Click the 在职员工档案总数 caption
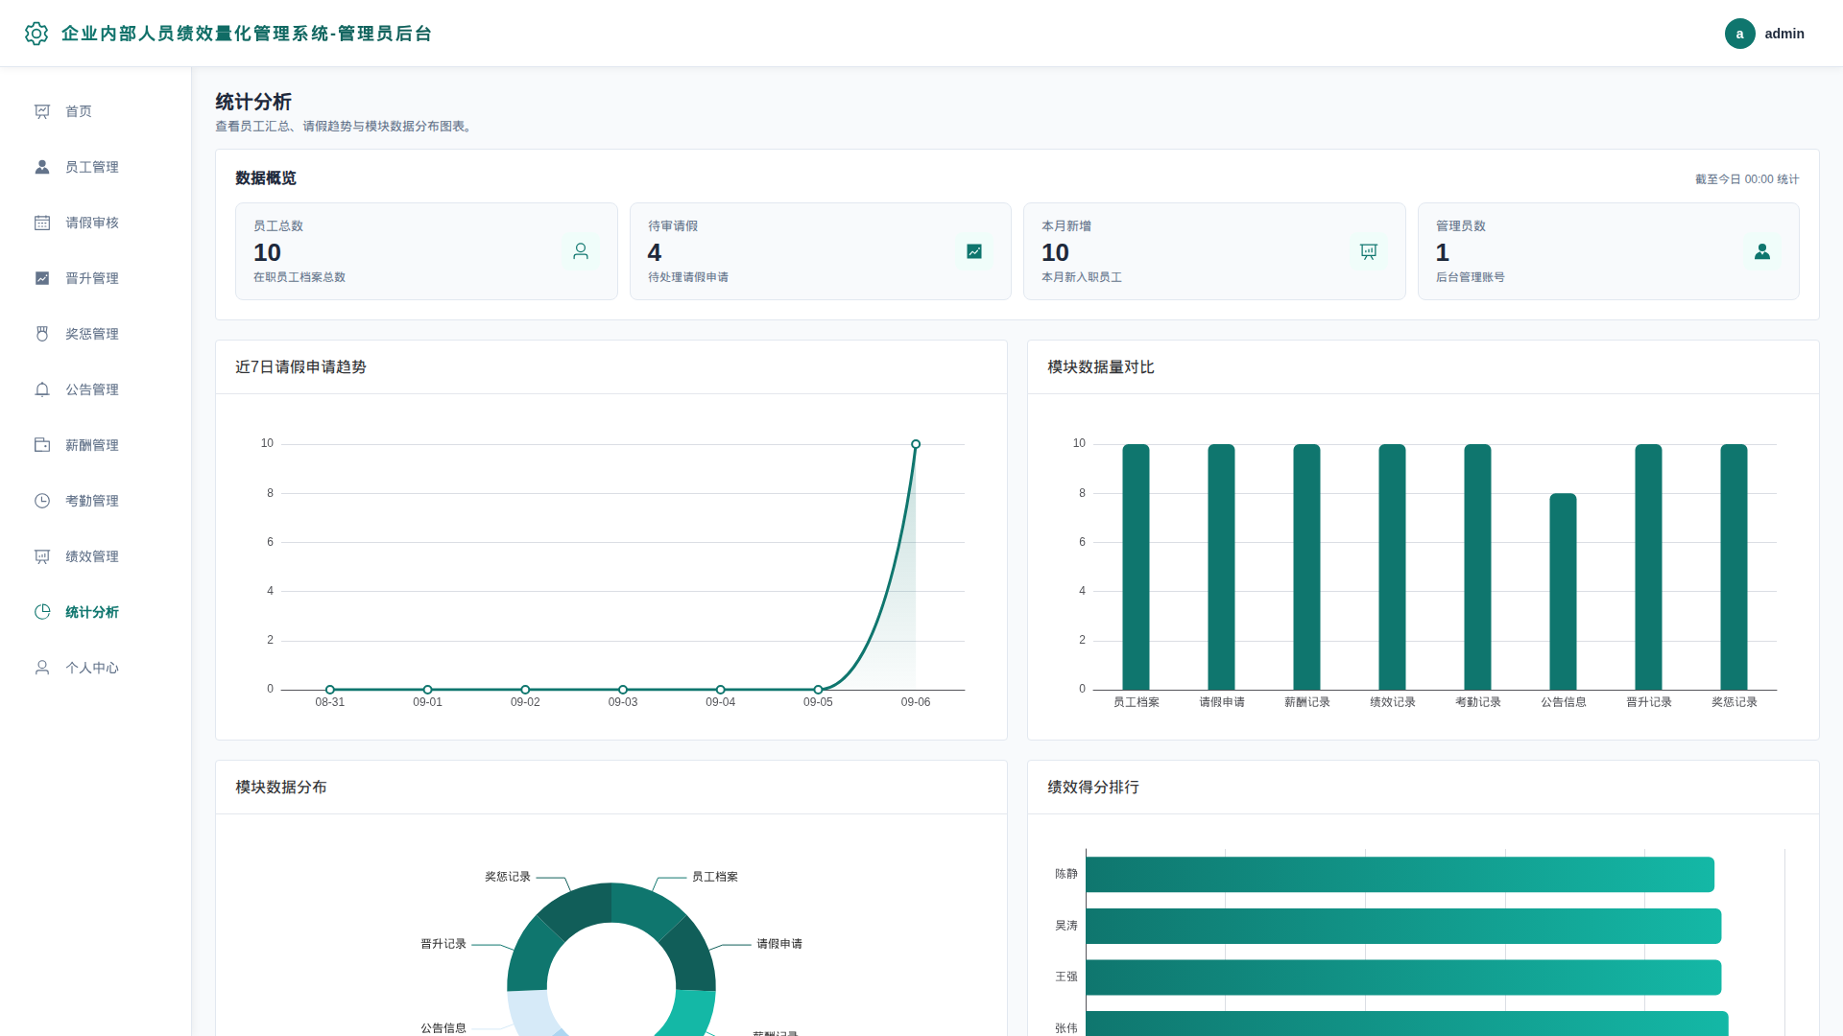Viewport: 1843px width, 1036px height. (299, 277)
